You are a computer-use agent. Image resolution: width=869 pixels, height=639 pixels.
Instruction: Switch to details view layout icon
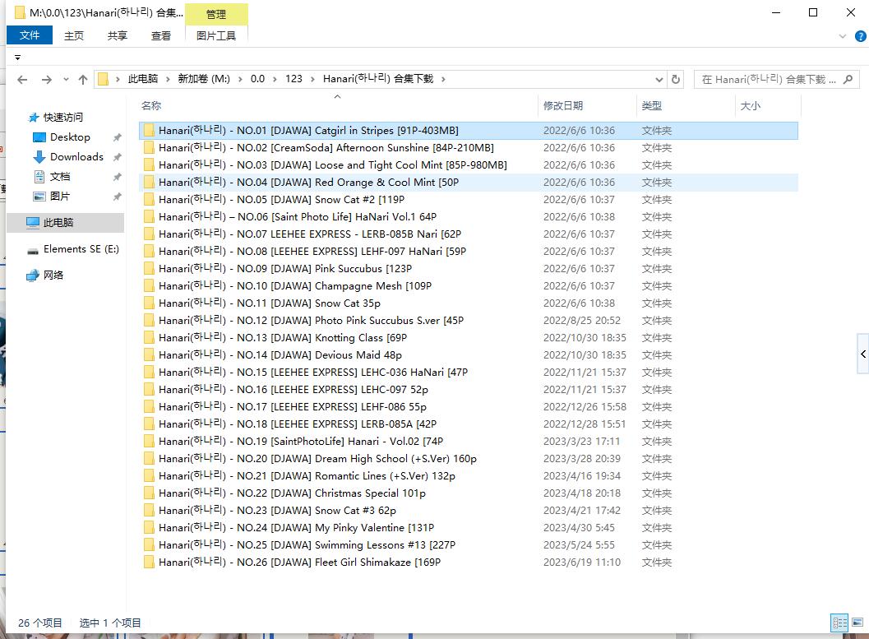click(x=839, y=623)
